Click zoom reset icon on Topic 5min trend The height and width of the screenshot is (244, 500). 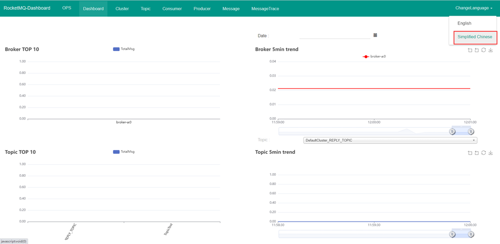point(476,153)
